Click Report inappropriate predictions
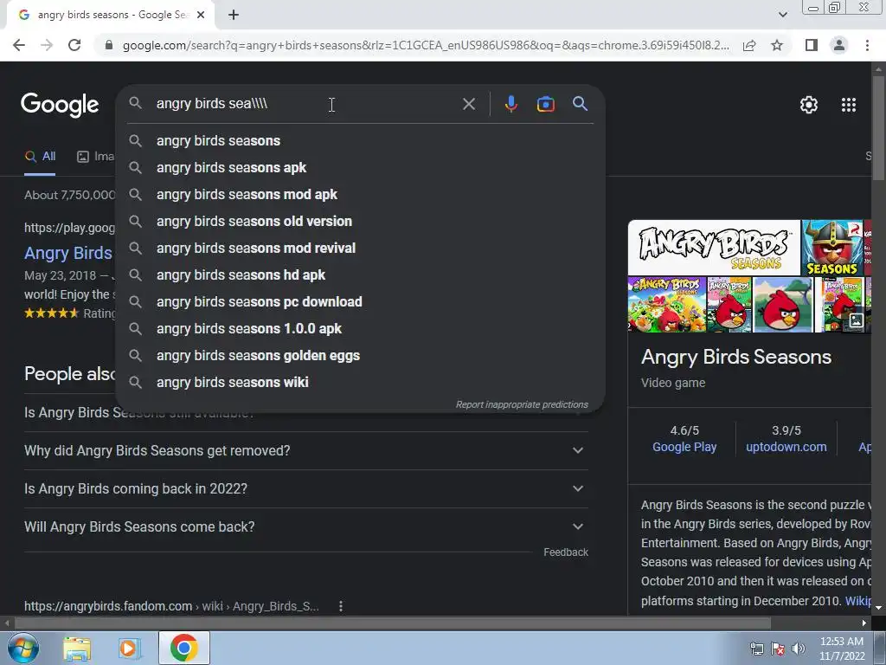Image resolution: width=886 pixels, height=665 pixels. [522, 404]
